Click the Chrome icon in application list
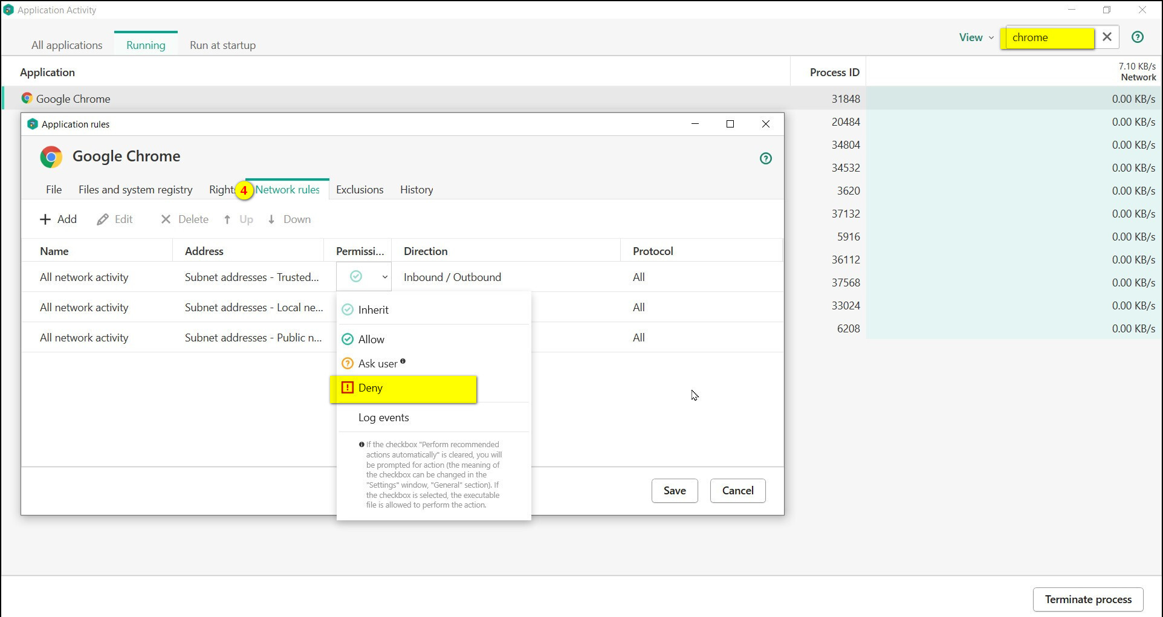Viewport: 1163px width, 617px height. 27,98
